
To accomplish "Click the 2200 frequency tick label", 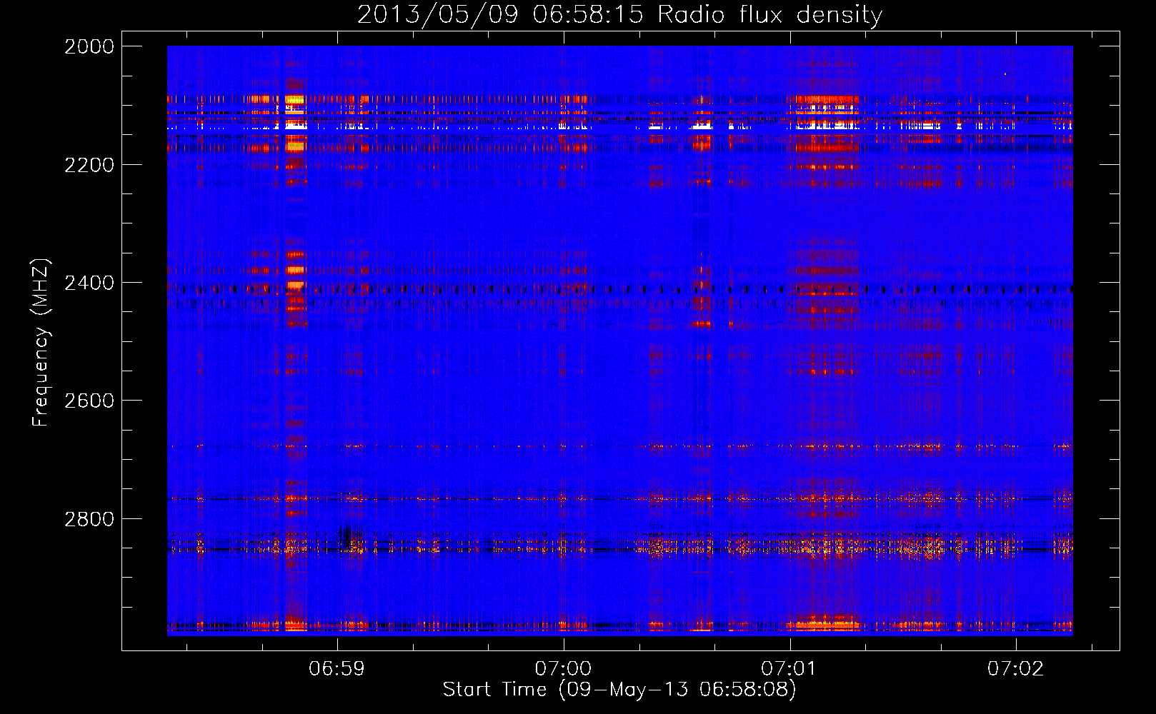I will [89, 165].
